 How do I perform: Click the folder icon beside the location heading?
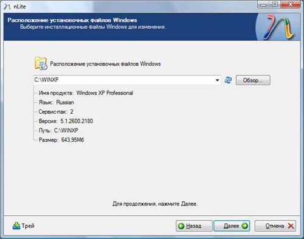(41, 63)
